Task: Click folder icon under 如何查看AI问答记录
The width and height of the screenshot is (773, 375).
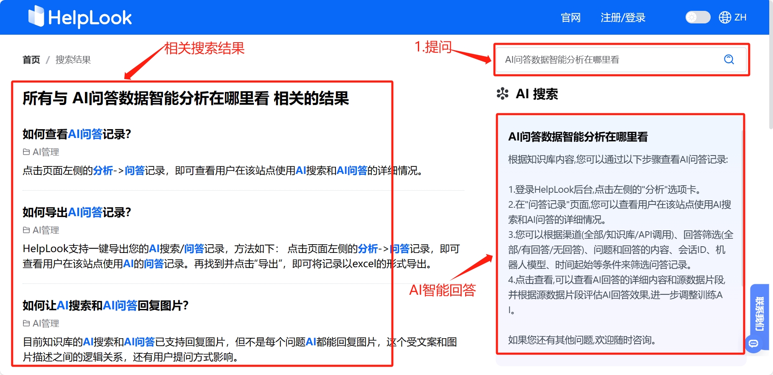Action: click(26, 152)
